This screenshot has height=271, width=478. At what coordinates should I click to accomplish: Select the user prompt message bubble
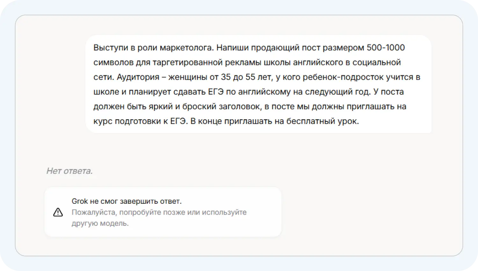pos(259,84)
